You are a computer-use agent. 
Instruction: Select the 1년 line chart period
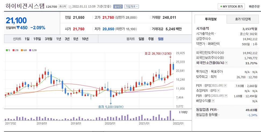(59, 39)
